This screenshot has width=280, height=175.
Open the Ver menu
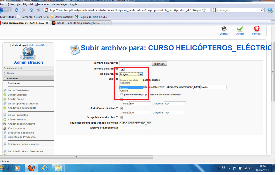point(19,4)
